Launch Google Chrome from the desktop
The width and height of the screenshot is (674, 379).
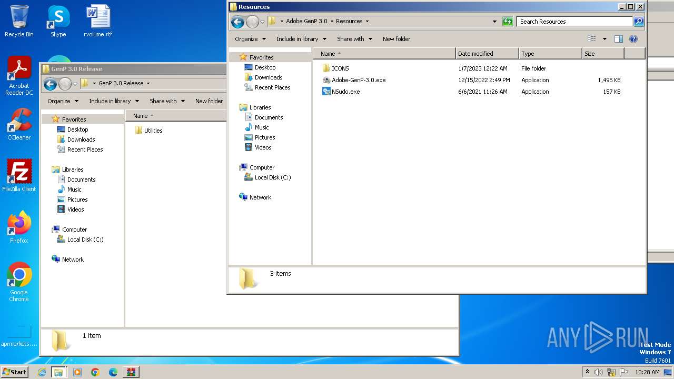click(x=19, y=282)
